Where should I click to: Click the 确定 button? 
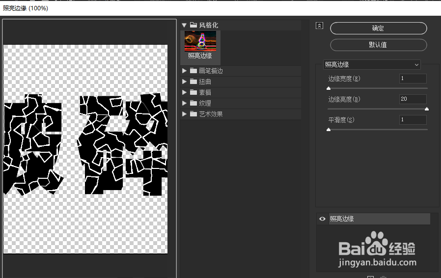pos(378,28)
